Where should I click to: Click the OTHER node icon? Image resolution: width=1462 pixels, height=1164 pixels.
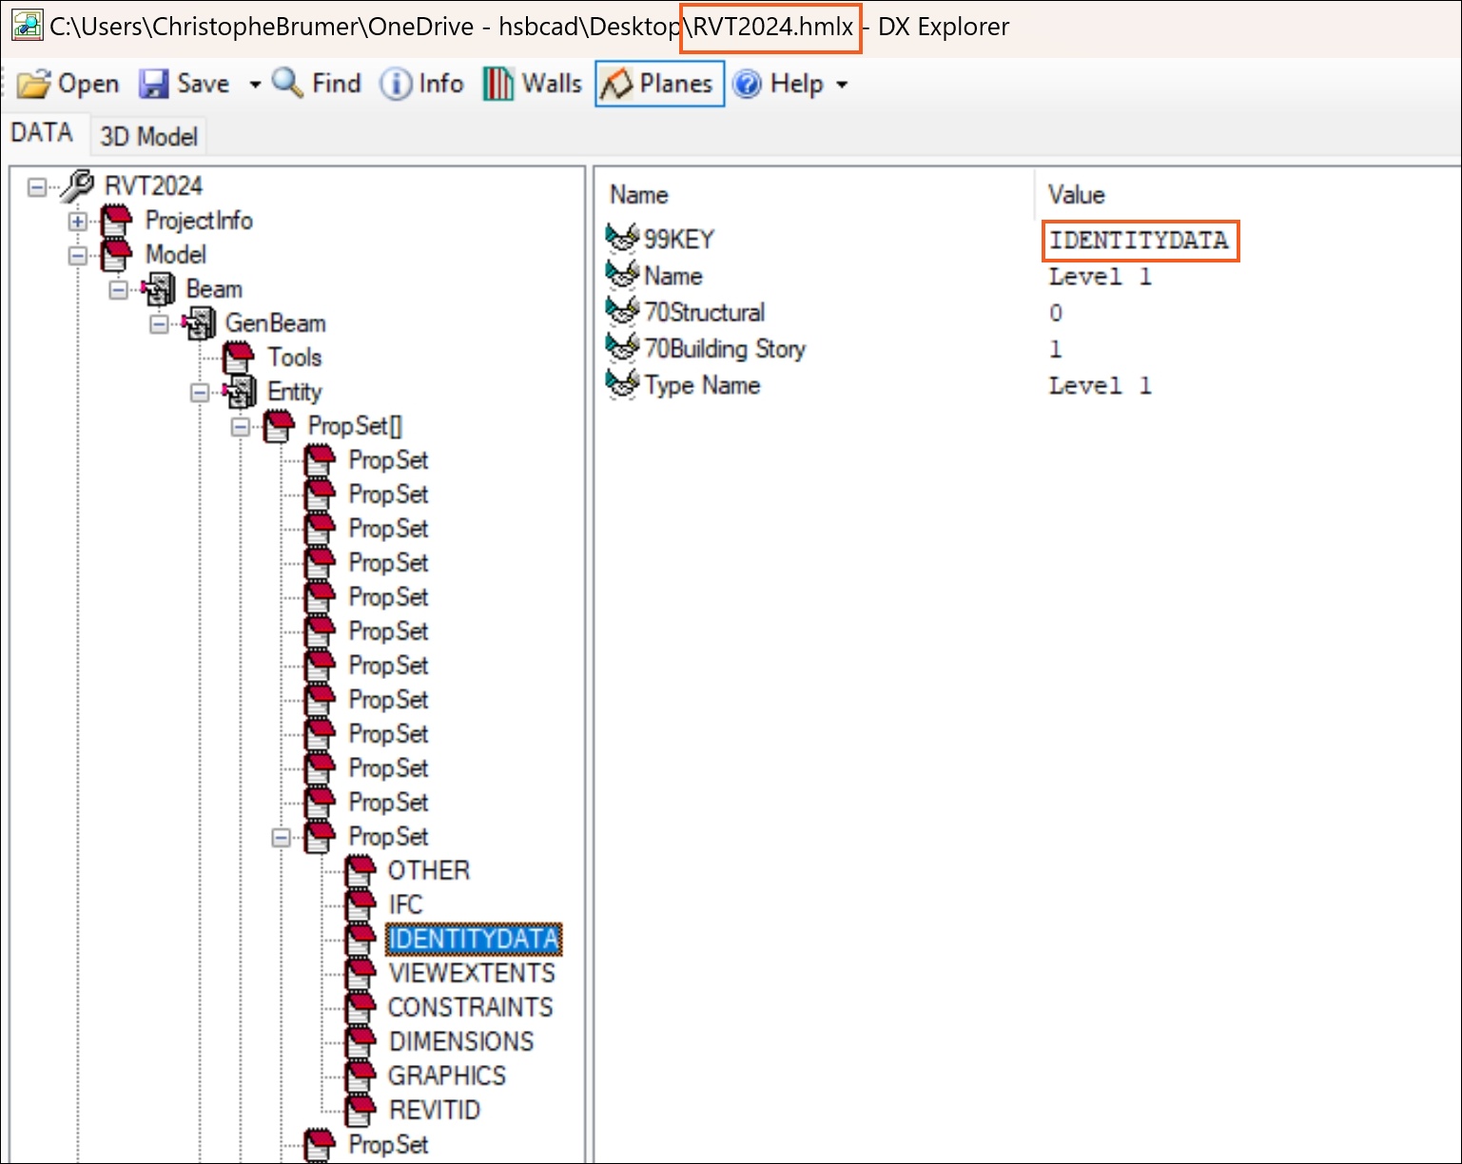(x=361, y=871)
